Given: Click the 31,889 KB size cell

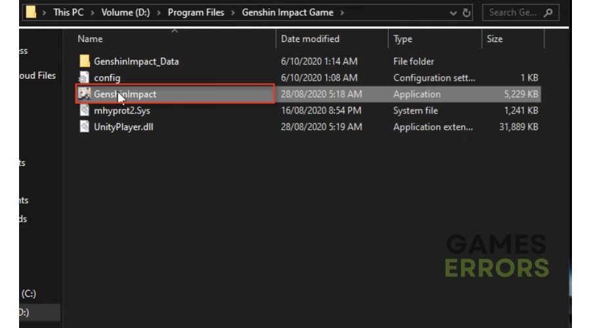Looking at the screenshot, I should click(x=519, y=127).
